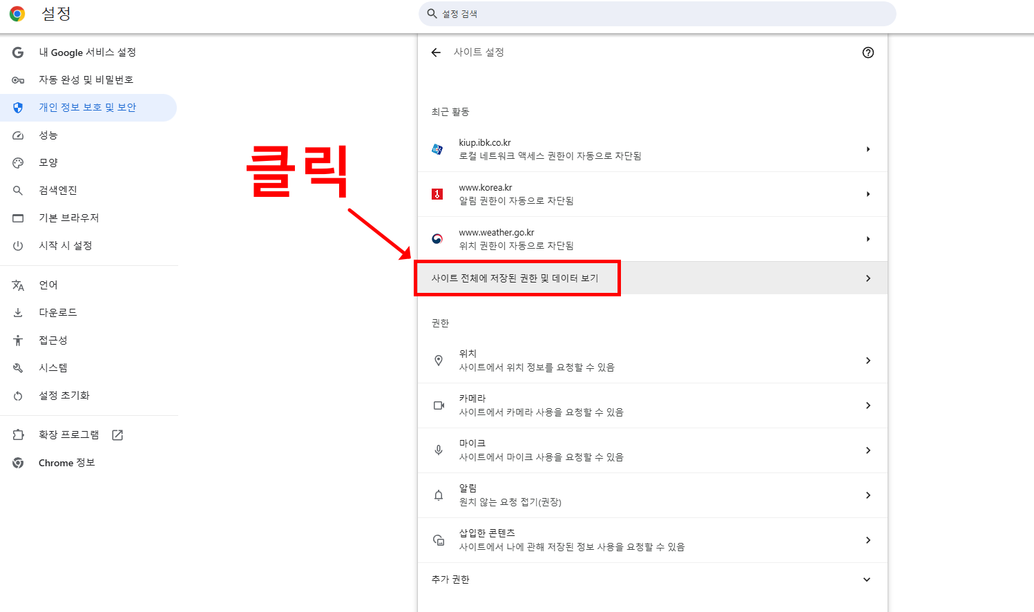The height and width of the screenshot is (612, 1034).
Task: Click the 마이크 microphone icon
Action: tap(438, 450)
